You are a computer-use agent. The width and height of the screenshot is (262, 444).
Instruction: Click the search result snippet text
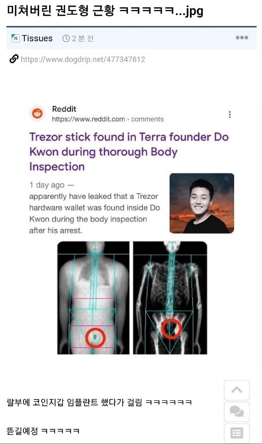click(95, 213)
